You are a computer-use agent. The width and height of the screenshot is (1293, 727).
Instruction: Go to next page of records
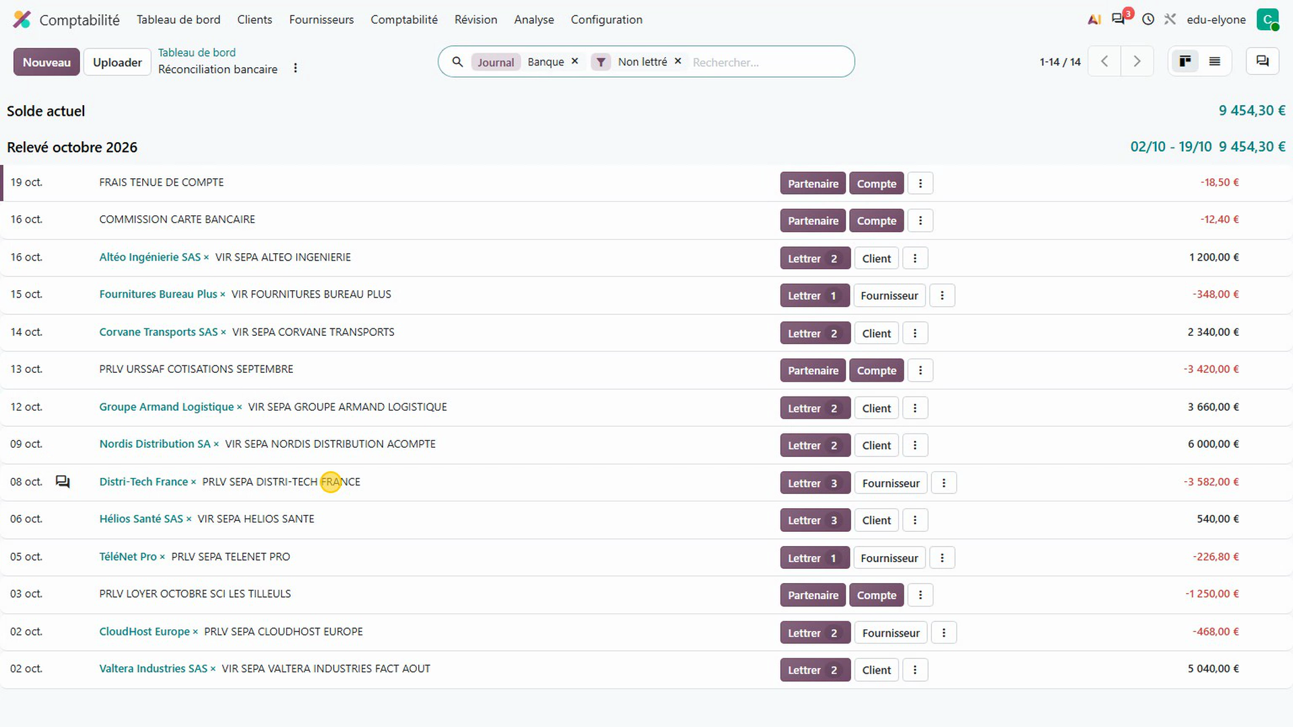click(1137, 61)
